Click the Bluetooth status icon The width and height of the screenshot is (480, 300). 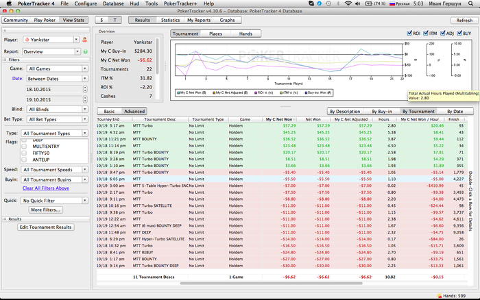tap(338, 3)
